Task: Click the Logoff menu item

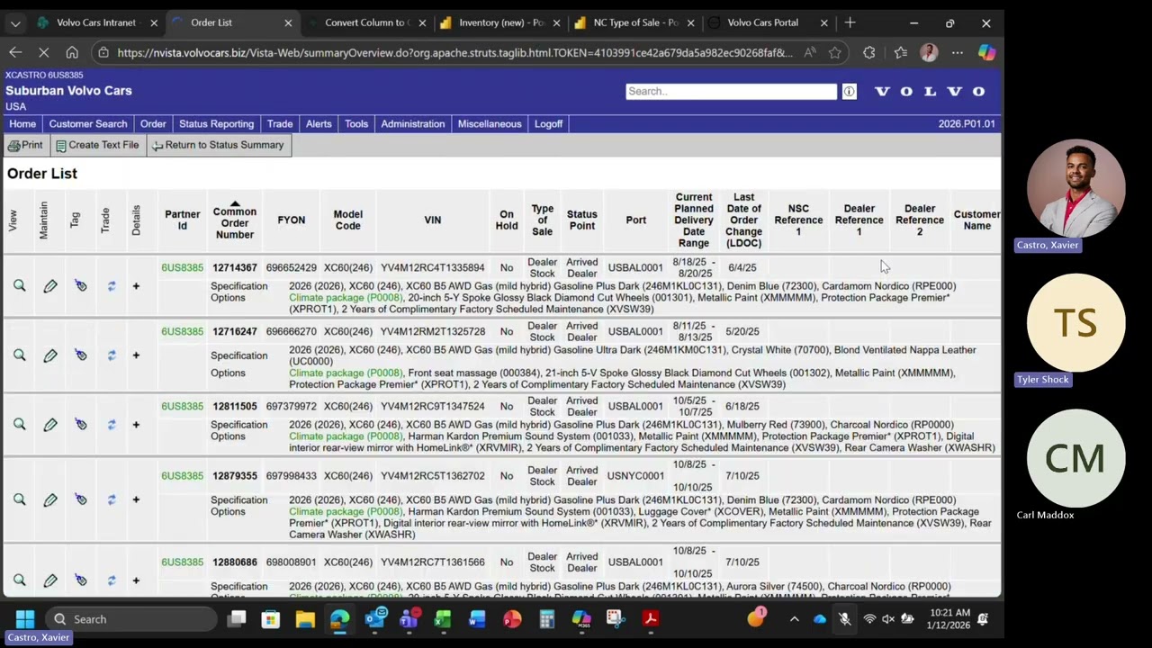Action: [548, 124]
